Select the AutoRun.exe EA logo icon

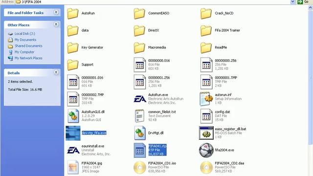(140, 99)
